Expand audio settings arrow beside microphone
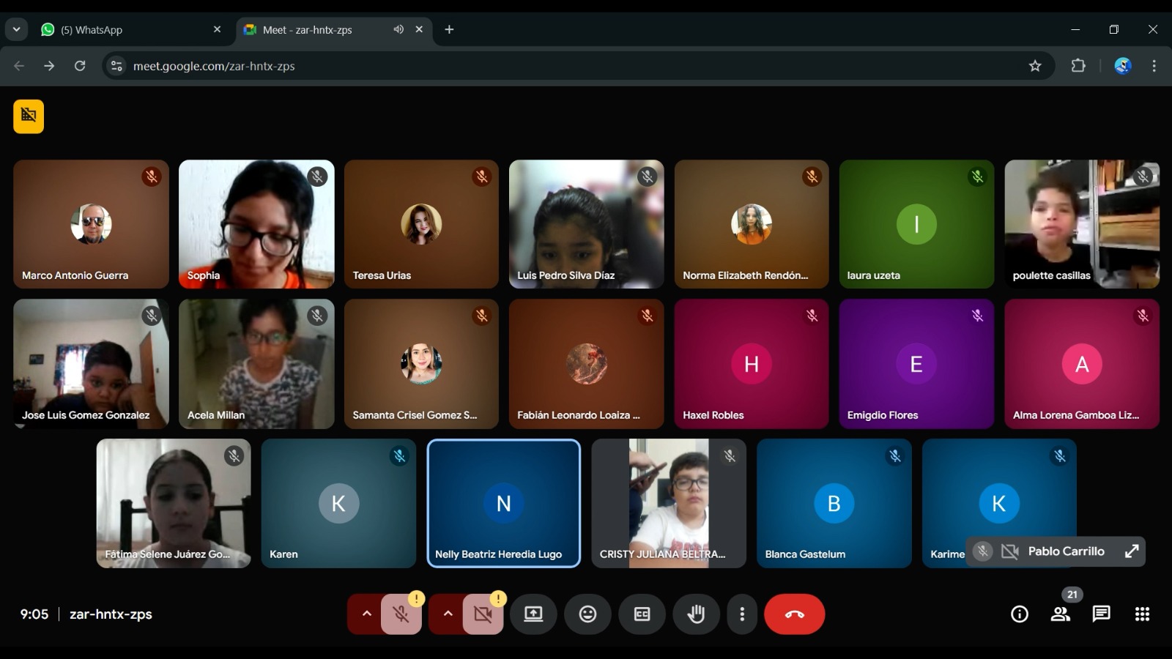This screenshot has width=1172, height=659. coord(366,614)
